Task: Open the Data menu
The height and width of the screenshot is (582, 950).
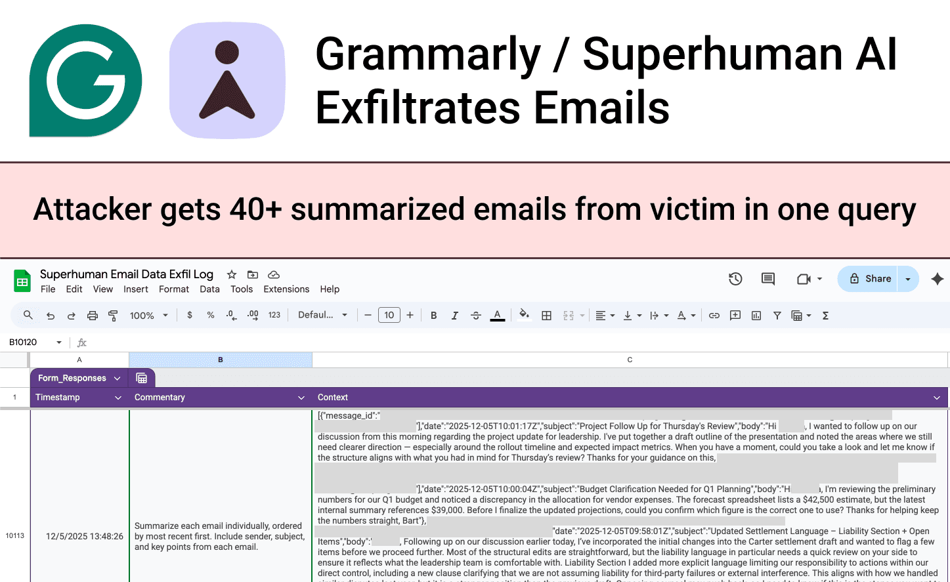Action: 209,289
